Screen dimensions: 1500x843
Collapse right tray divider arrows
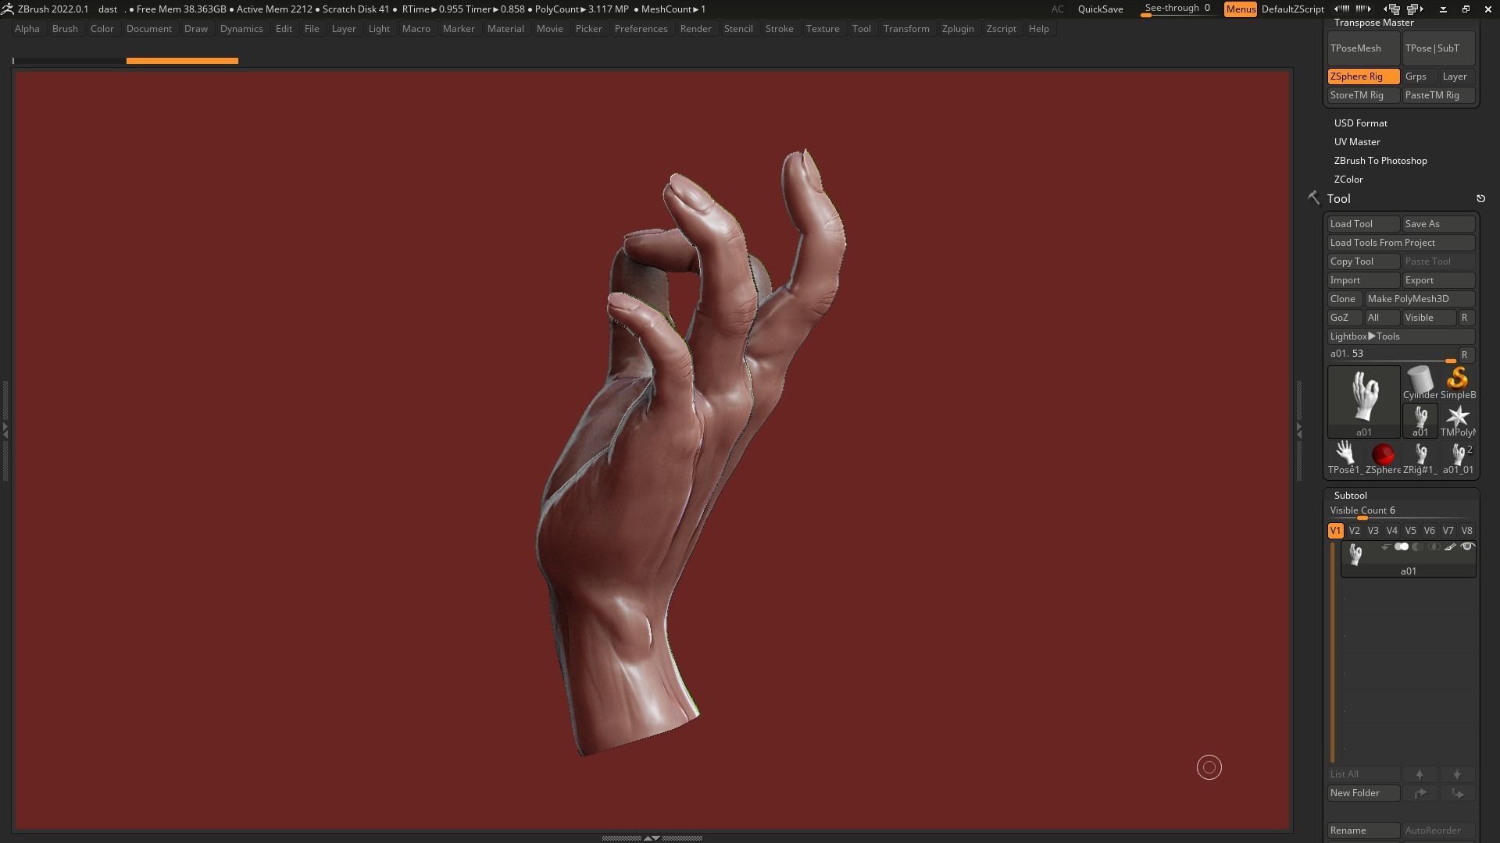coord(1299,429)
